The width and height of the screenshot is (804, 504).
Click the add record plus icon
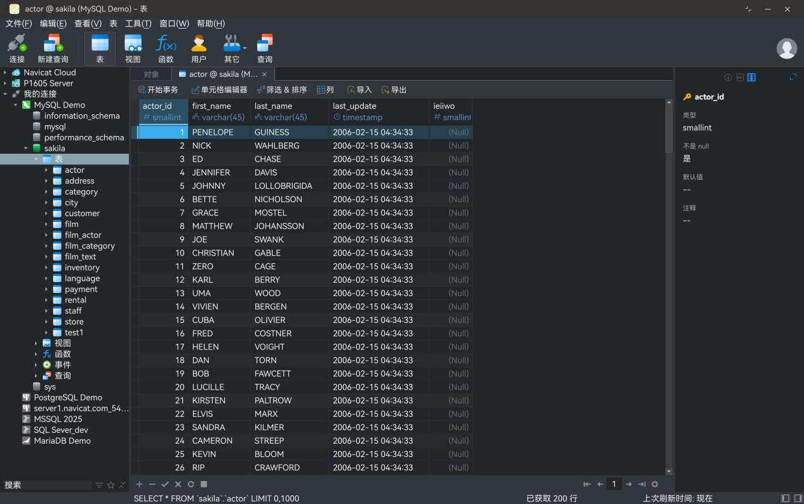[x=139, y=484]
